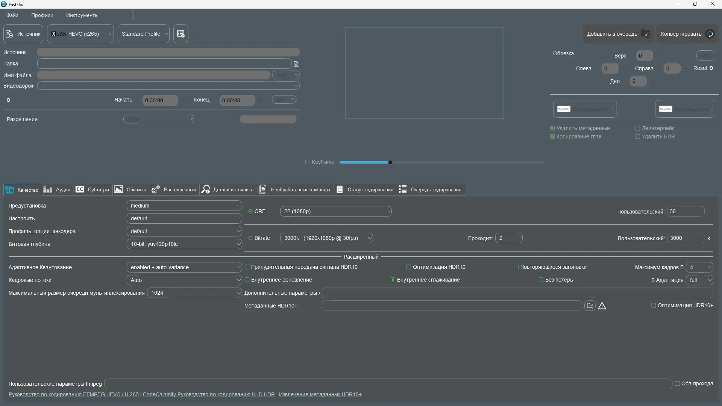Switch to the Аудио tab
This screenshot has width=722, height=406.
[57, 190]
